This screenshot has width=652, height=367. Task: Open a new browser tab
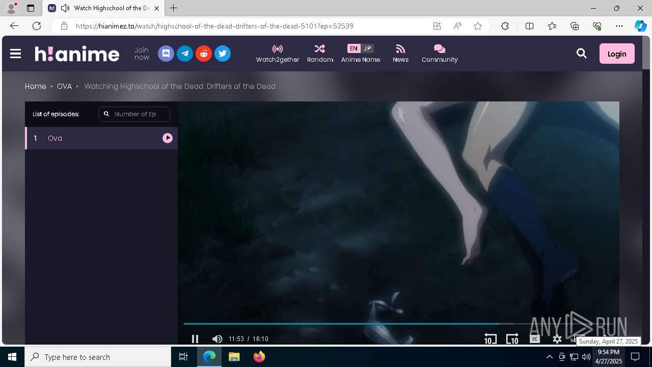tap(174, 8)
